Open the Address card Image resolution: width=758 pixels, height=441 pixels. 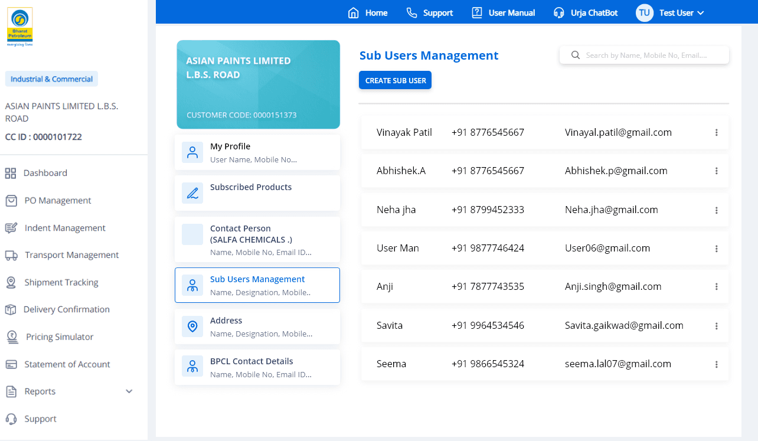pyautogui.click(x=257, y=326)
